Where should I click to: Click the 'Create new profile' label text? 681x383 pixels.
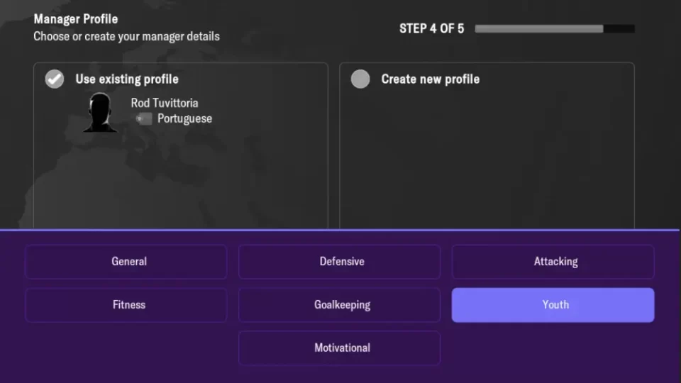coord(430,79)
